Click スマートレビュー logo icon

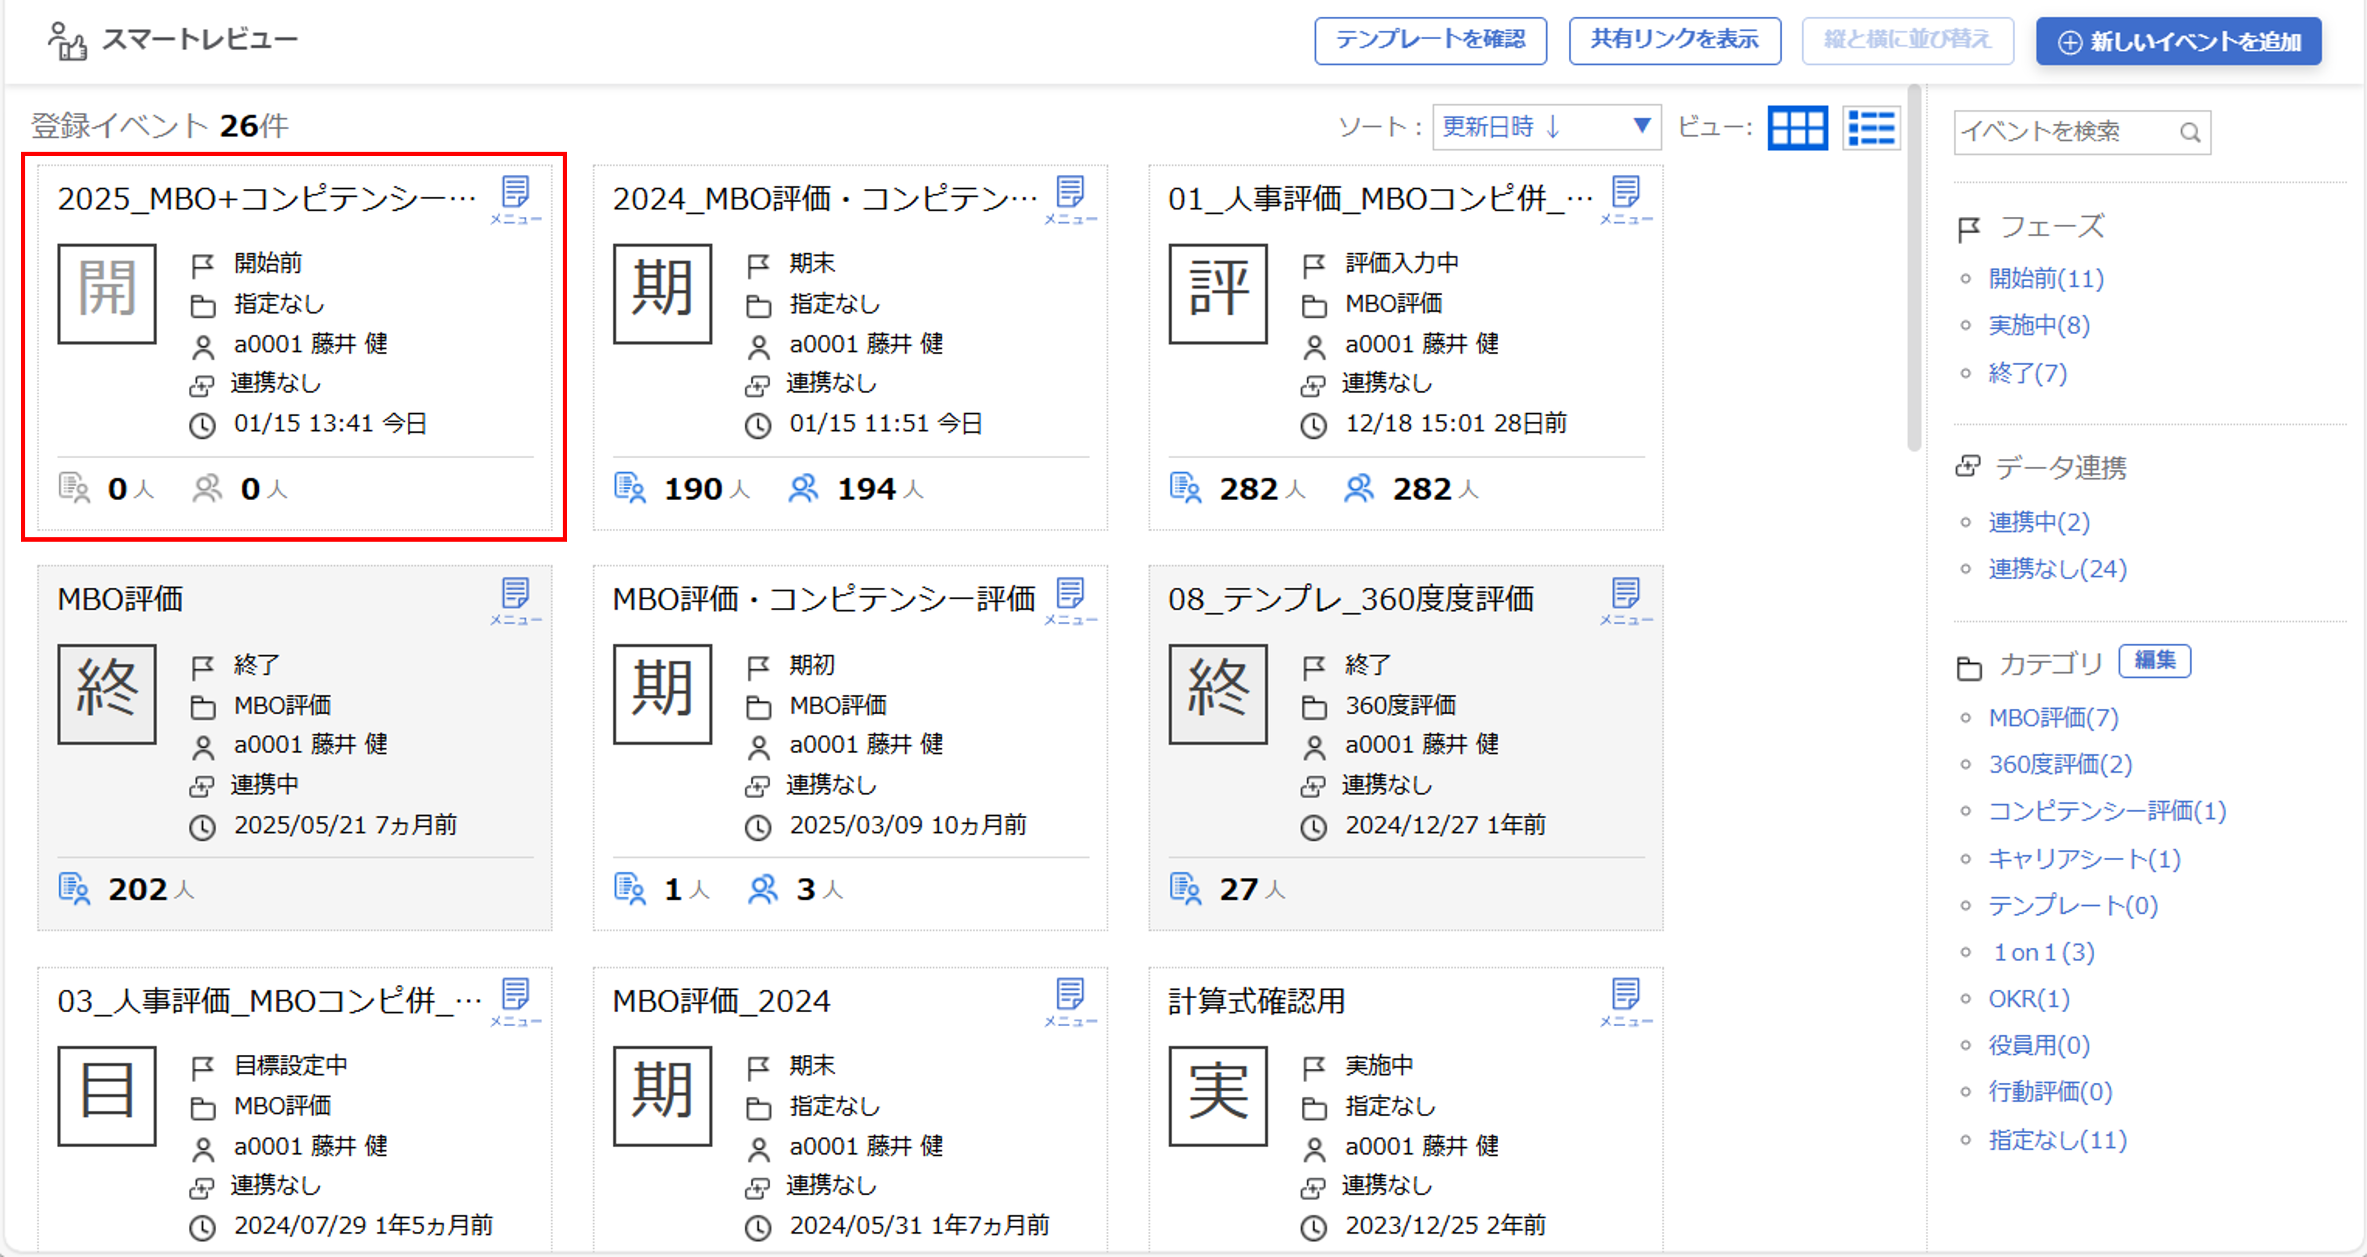tap(67, 40)
